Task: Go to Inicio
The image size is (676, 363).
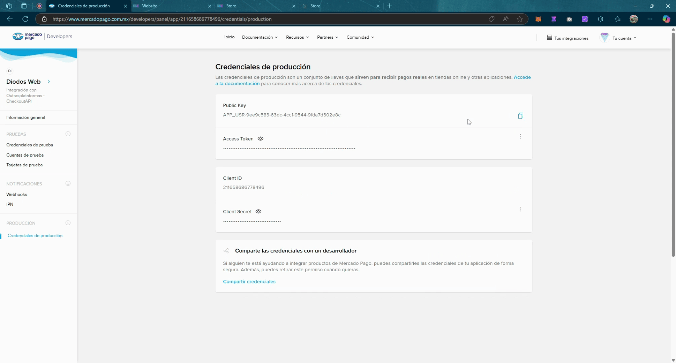Action: (229, 37)
